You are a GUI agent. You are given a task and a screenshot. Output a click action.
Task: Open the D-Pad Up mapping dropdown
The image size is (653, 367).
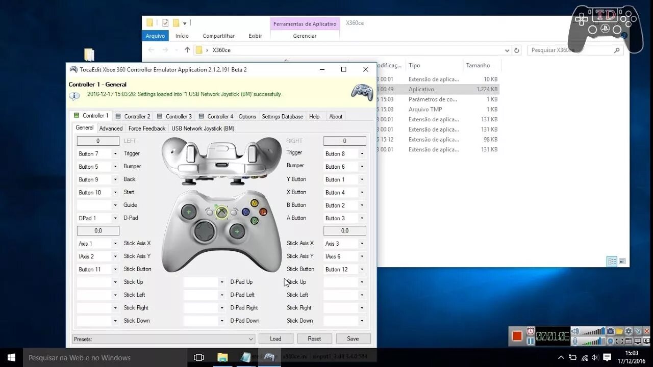[x=222, y=282]
